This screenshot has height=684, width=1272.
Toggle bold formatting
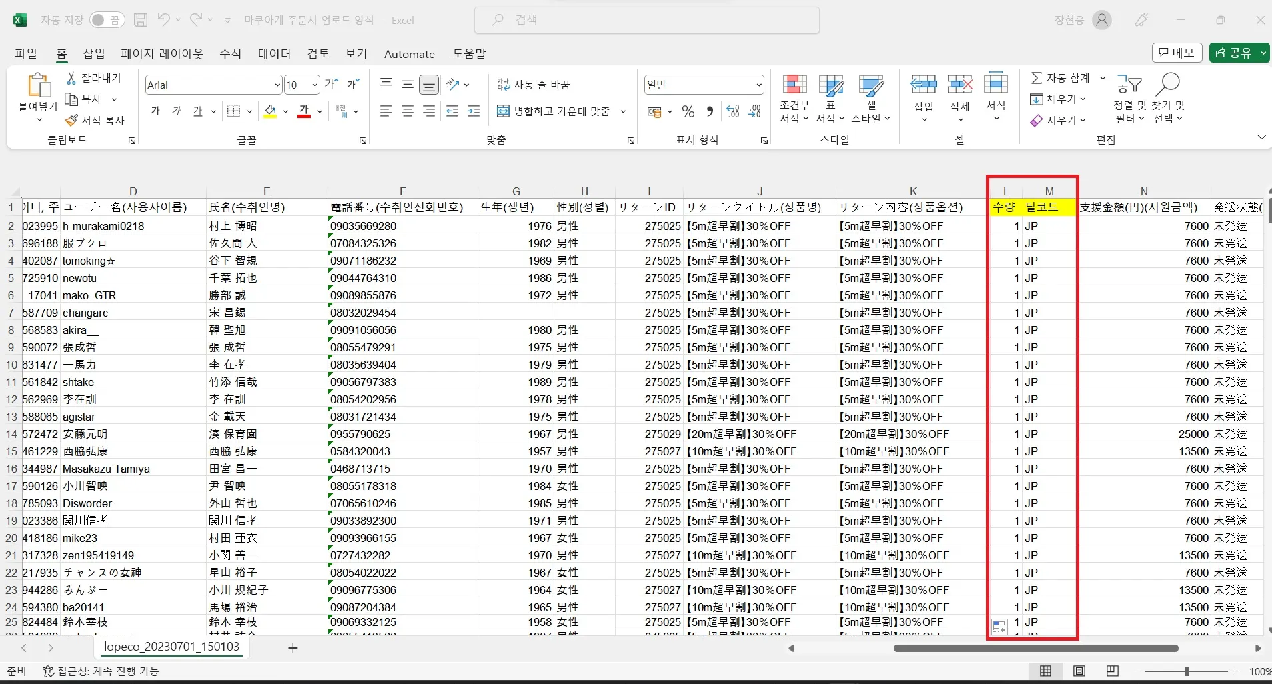[155, 111]
